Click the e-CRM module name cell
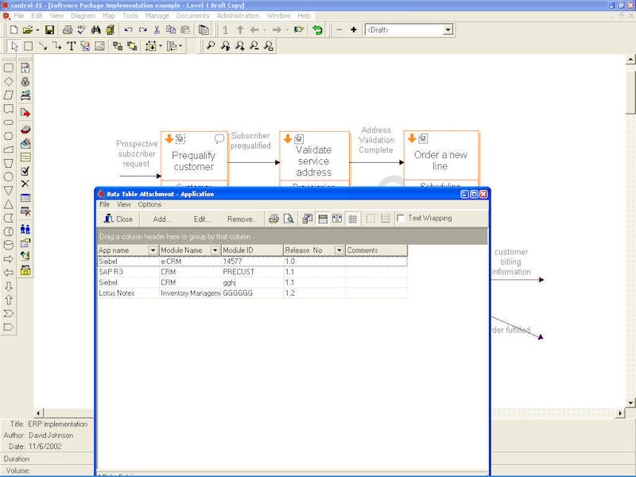636x477 pixels. pyautogui.click(x=190, y=262)
